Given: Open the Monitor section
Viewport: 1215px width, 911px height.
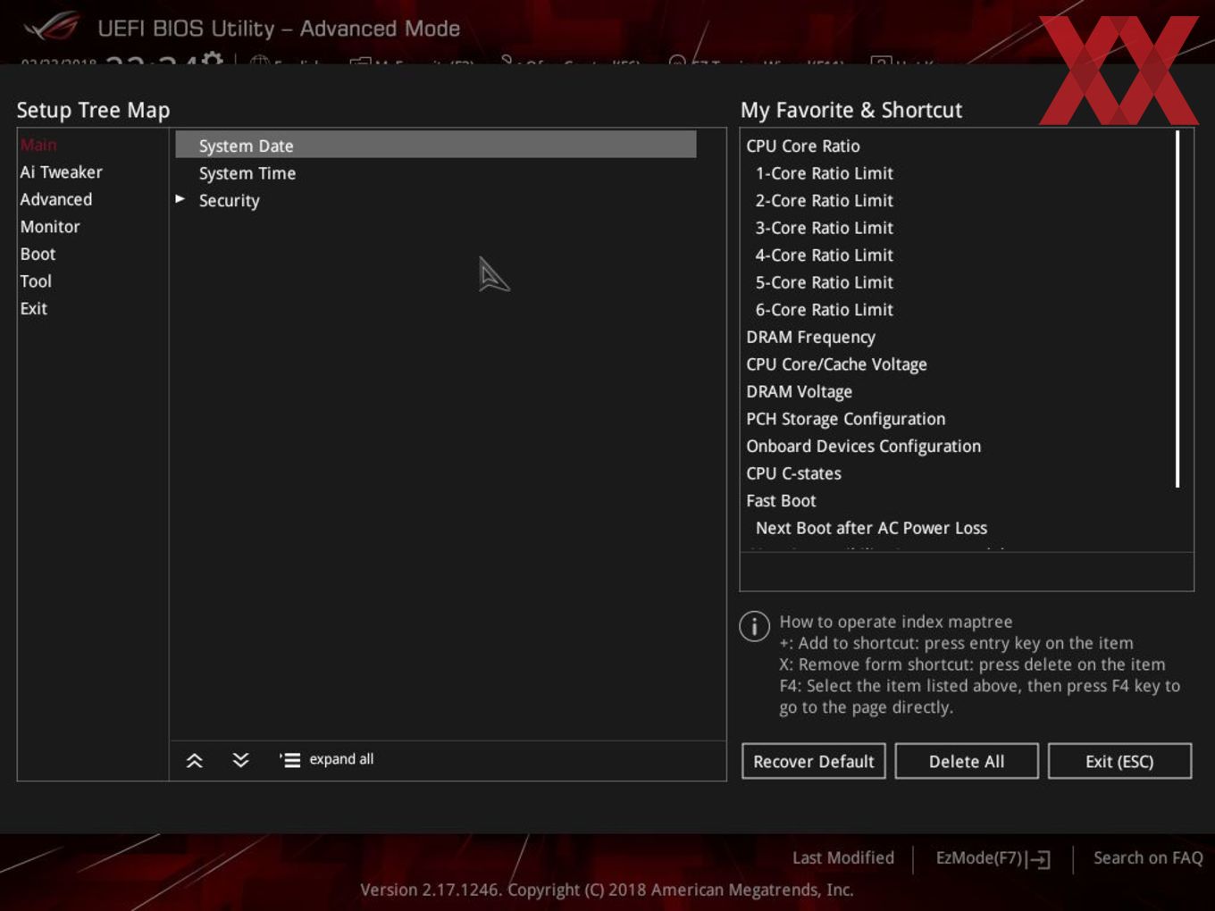Looking at the screenshot, I should 50,227.
